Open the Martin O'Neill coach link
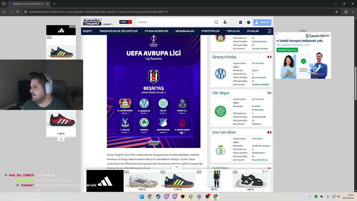The width and height of the screenshot is (357, 201). click(x=259, y=117)
